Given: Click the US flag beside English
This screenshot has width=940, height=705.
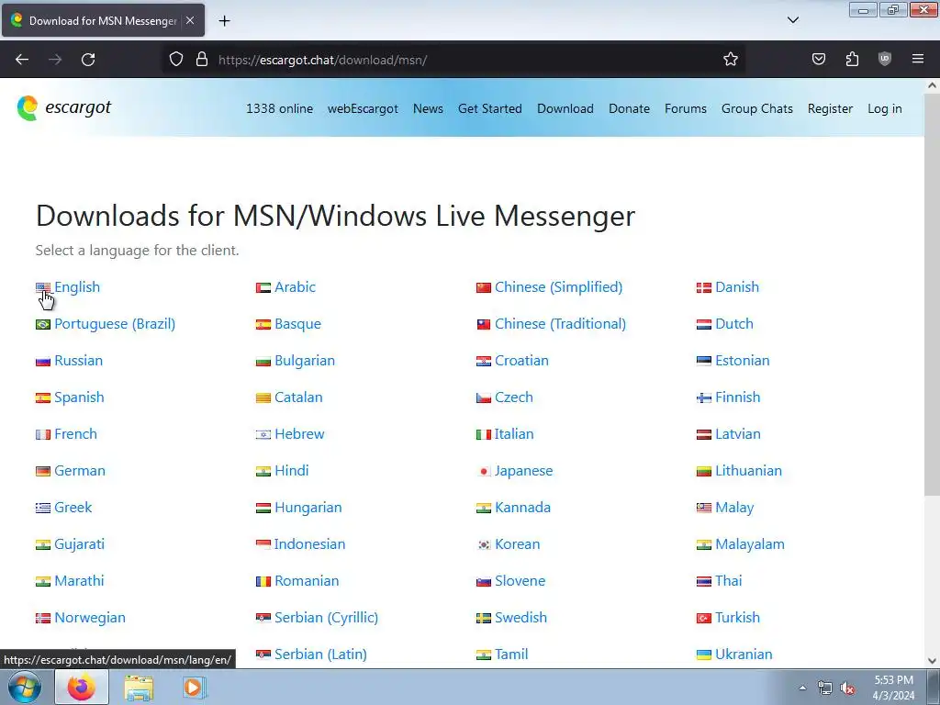Looking at the screenshot, I should 43,287.
